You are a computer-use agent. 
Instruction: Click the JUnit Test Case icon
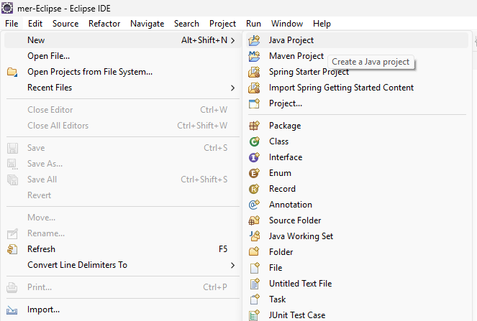coord(254,315)
